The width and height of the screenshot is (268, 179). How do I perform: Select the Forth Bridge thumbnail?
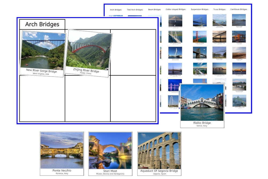(239, 37)
